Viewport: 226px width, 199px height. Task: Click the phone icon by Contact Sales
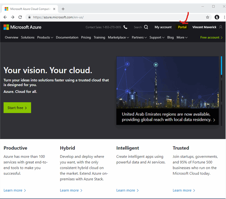pos(125,27)
